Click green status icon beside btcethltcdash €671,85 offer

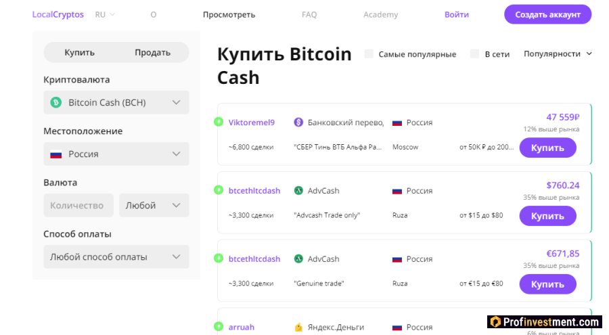point(219,258)
